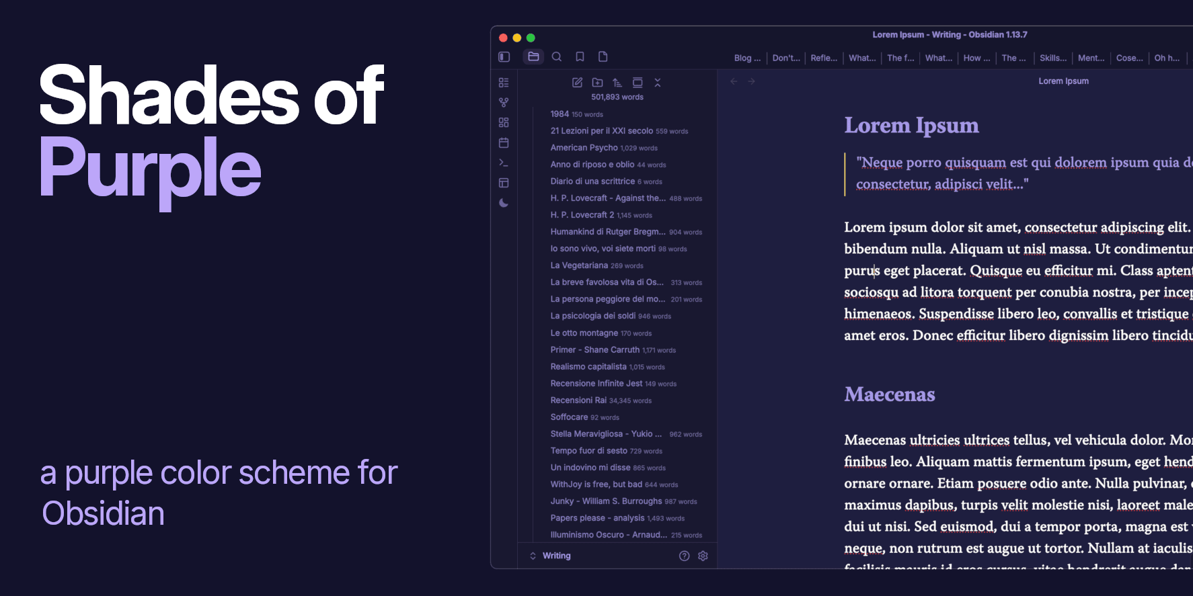This screenshot has width=1193, height=596.
Task: Toggle the left sidebar panel
Action: point(504,57)
